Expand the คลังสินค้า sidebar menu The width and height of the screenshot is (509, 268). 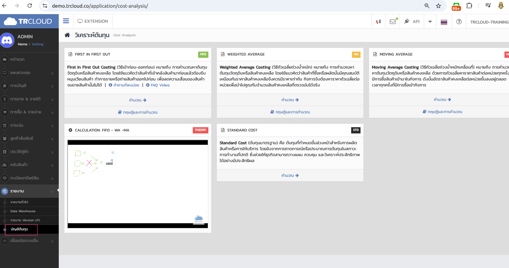click(x=29, y=165)
